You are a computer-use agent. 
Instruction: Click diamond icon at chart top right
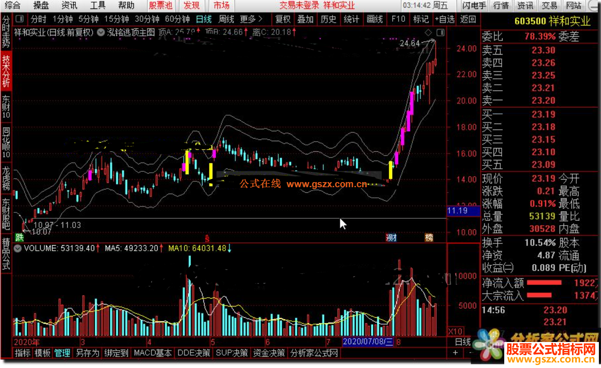point(429,32)
